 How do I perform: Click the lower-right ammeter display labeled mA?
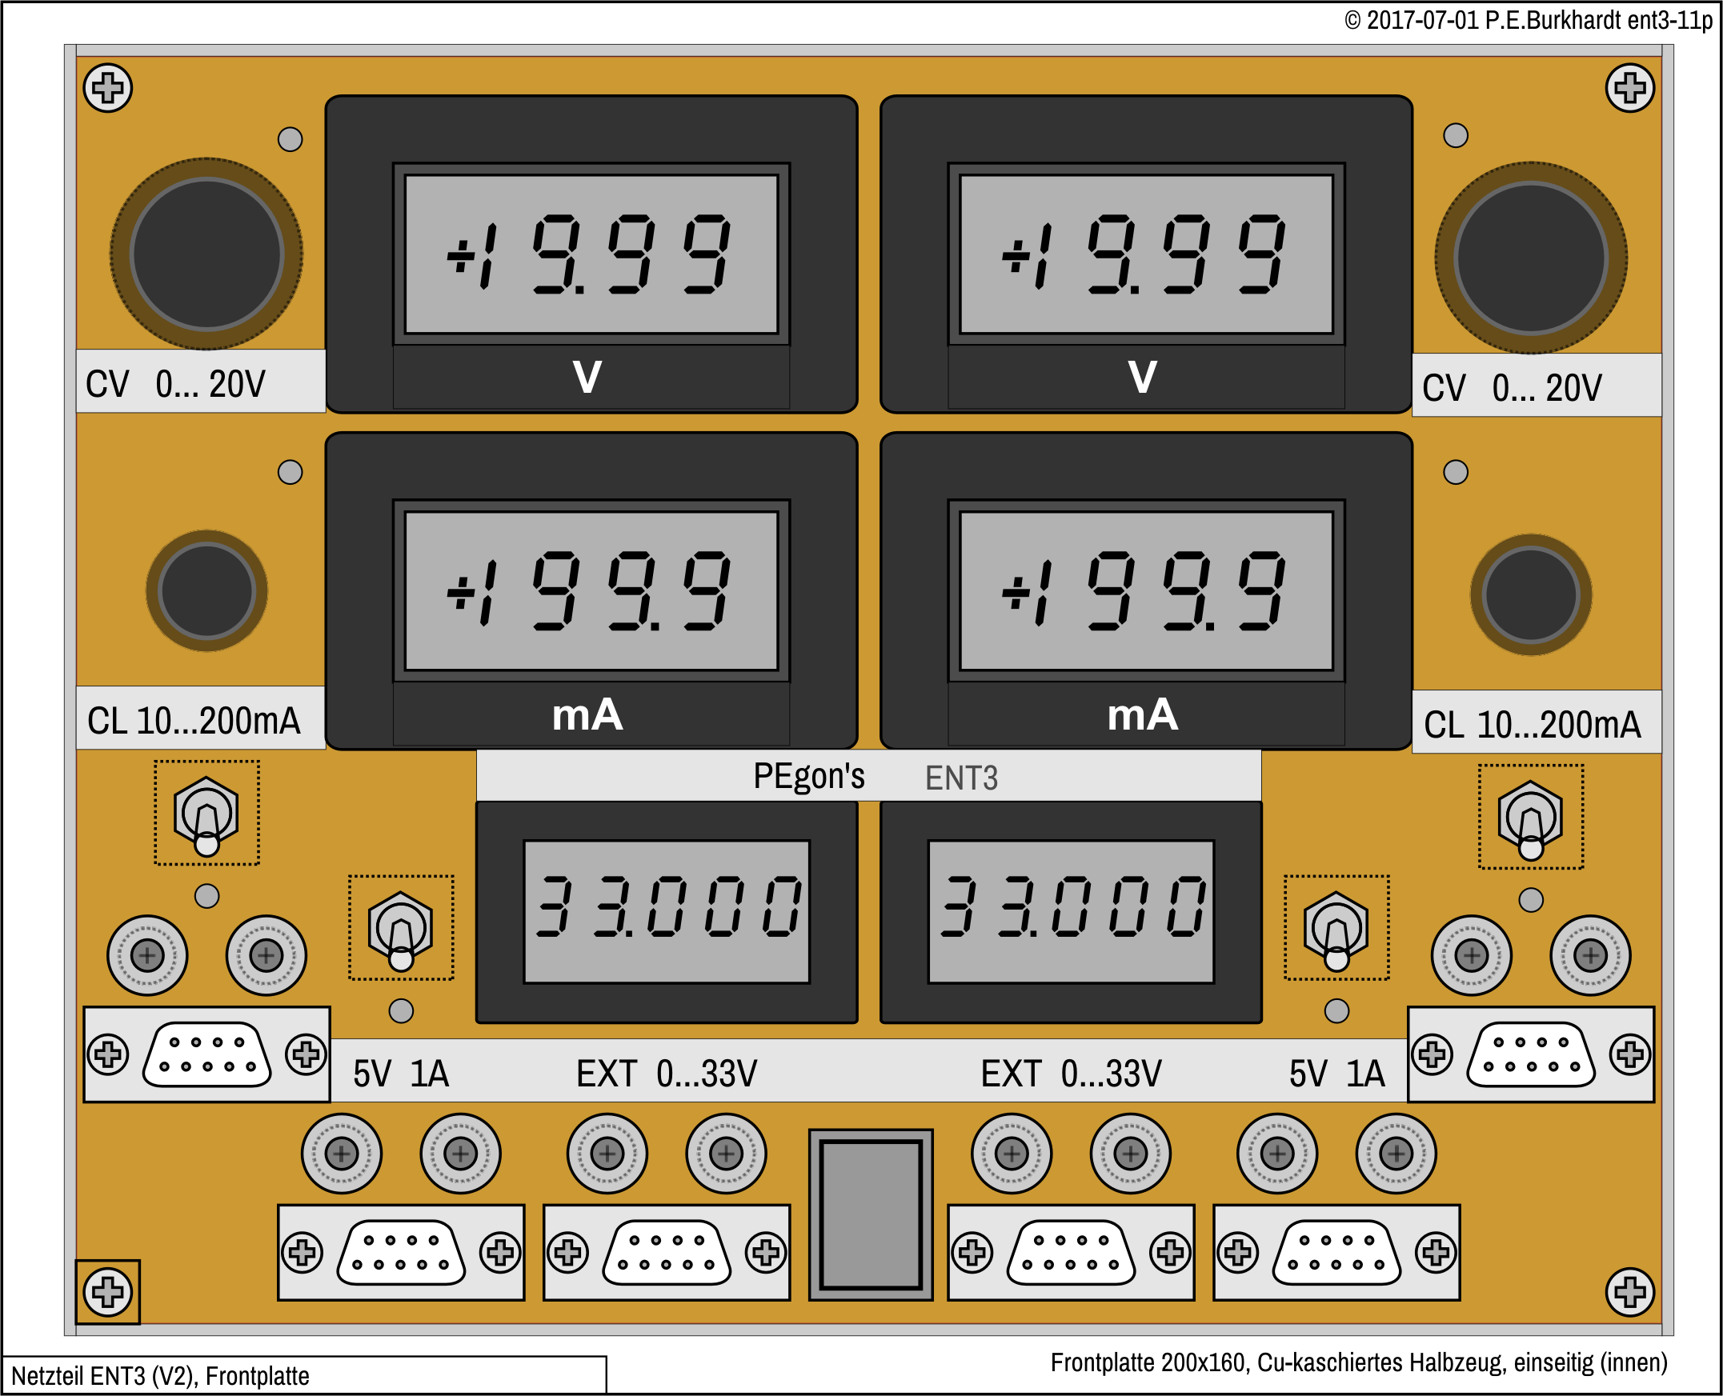point(1145,591)
